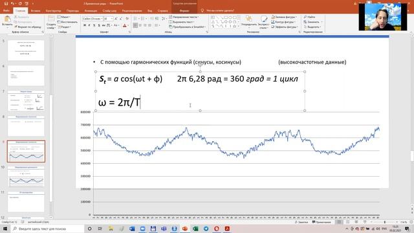This screenshot has width=414, height=233.
Task: Open the Макет layout dropdown
Action: click(x=64, y=17)
